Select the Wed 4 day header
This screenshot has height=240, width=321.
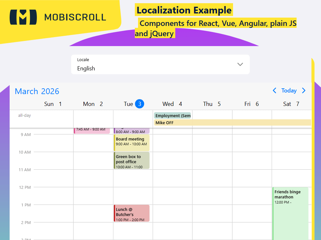(x=172, y=104)
